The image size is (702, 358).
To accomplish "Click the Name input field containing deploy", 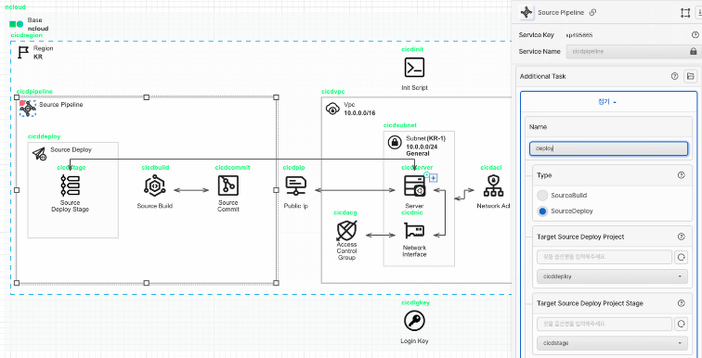I will click(x=608, y=148).
